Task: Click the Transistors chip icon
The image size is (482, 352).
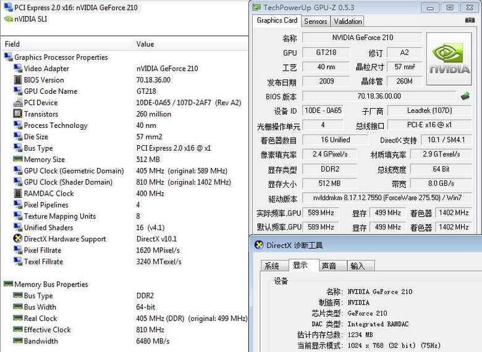Action: point(18,114)
